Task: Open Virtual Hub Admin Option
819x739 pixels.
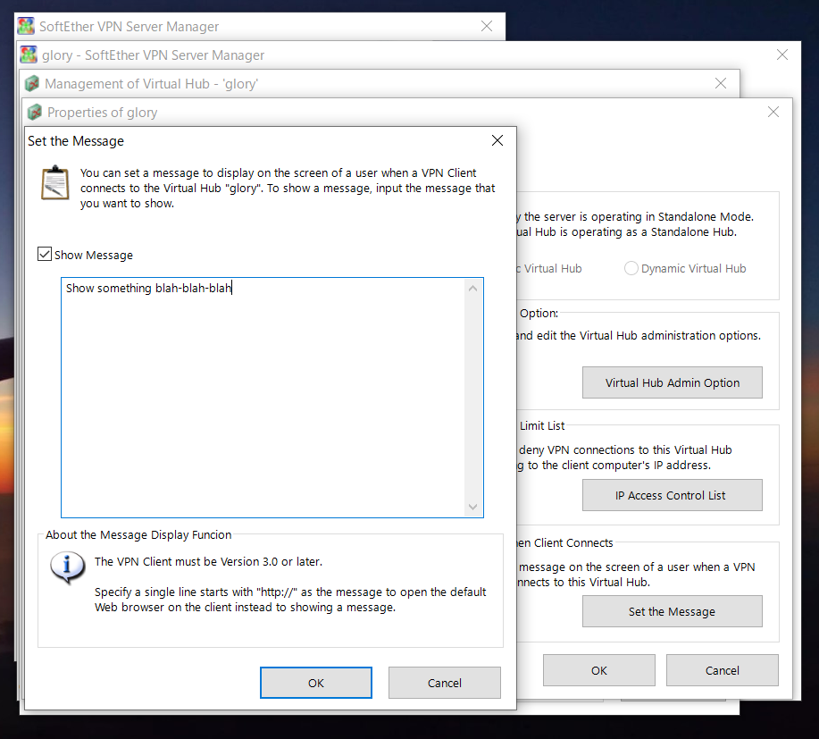Action: [x=673, y=382]
